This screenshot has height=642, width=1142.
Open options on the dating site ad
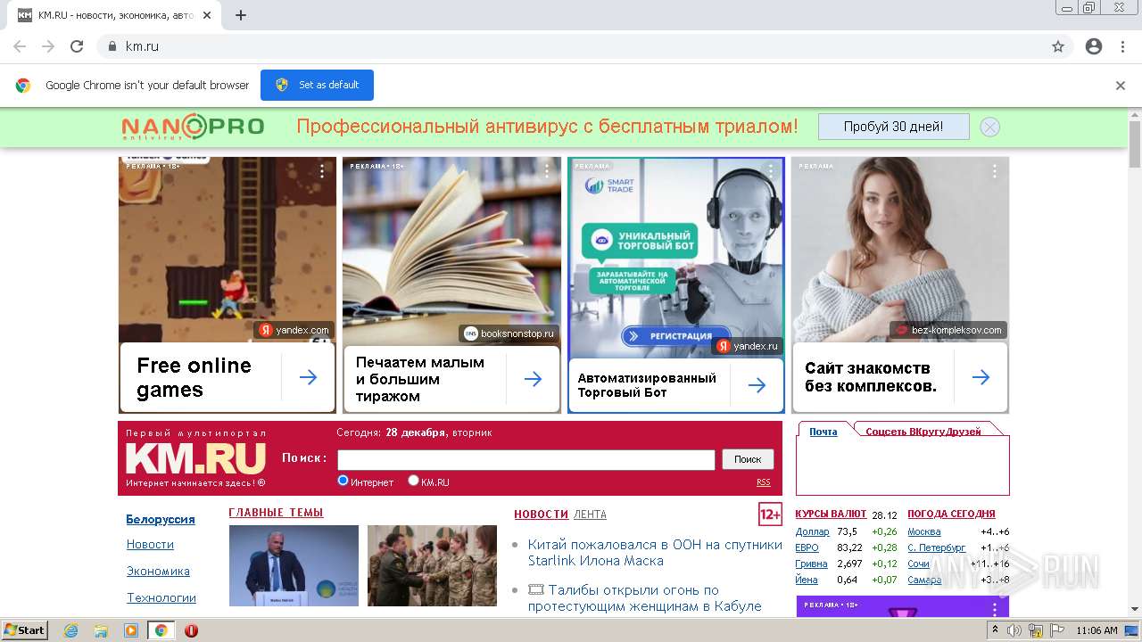point(995,171)
